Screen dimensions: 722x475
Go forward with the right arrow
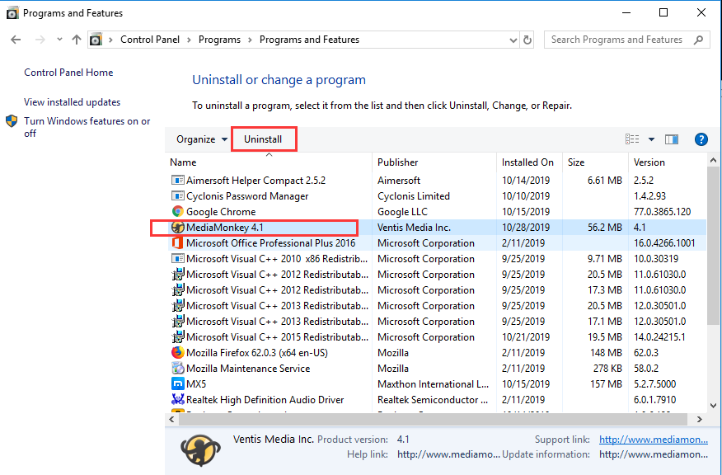click(40, 40)
